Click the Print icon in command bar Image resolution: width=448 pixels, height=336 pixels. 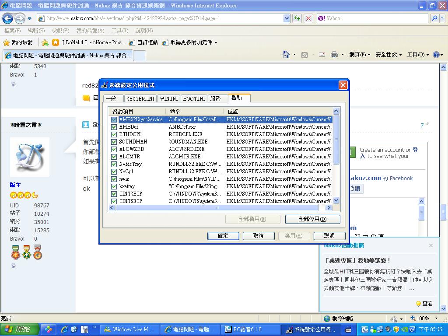(x=334, y=55)
